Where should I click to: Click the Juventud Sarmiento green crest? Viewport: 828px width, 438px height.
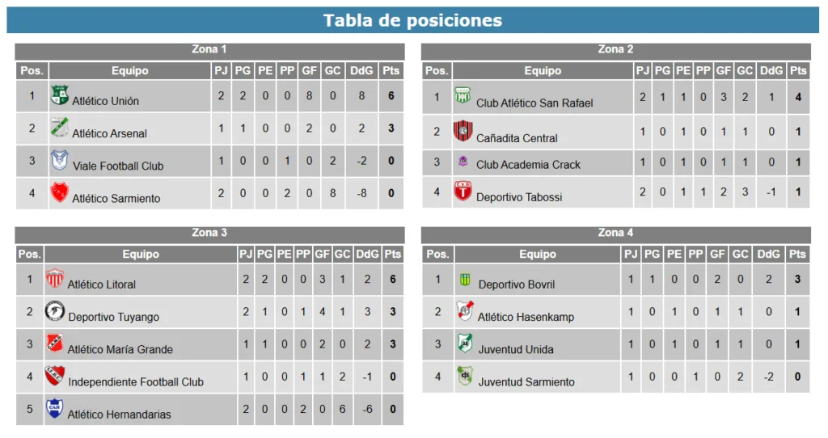465,376
